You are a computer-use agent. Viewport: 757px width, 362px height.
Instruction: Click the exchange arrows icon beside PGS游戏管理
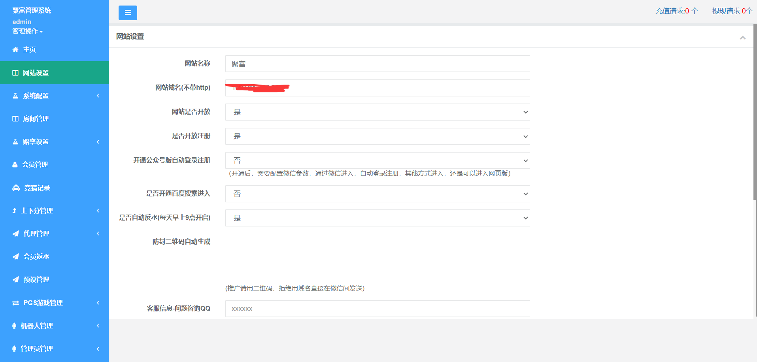tap(15, 303)
